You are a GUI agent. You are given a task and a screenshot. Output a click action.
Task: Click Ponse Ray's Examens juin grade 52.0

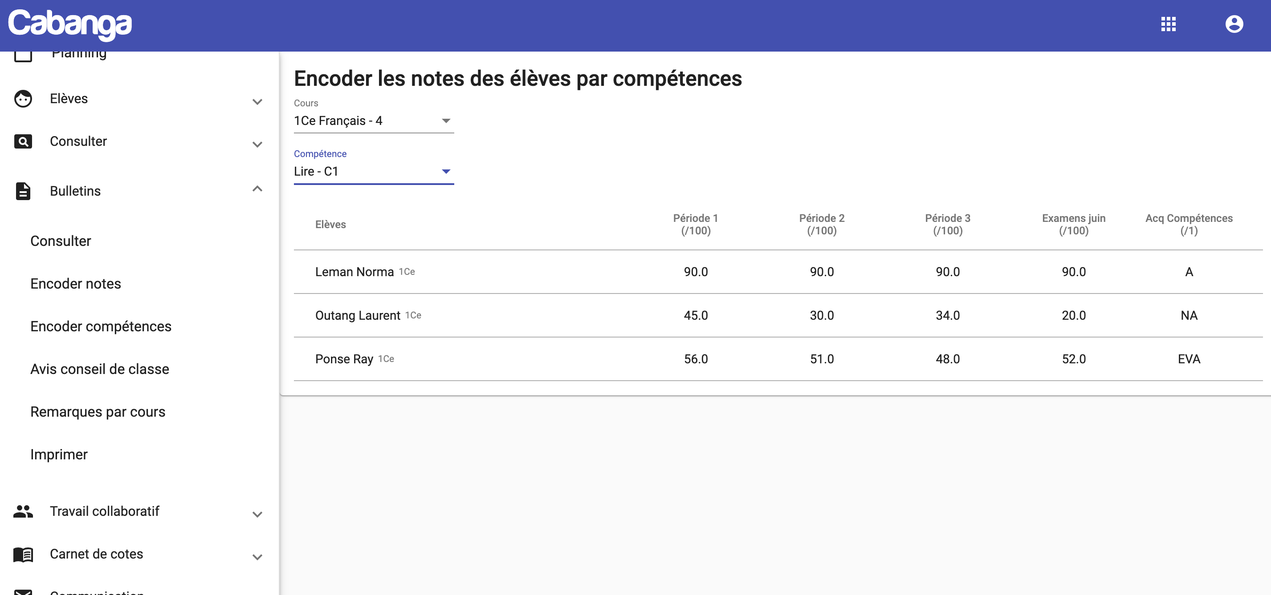(x=1074, y=359)
